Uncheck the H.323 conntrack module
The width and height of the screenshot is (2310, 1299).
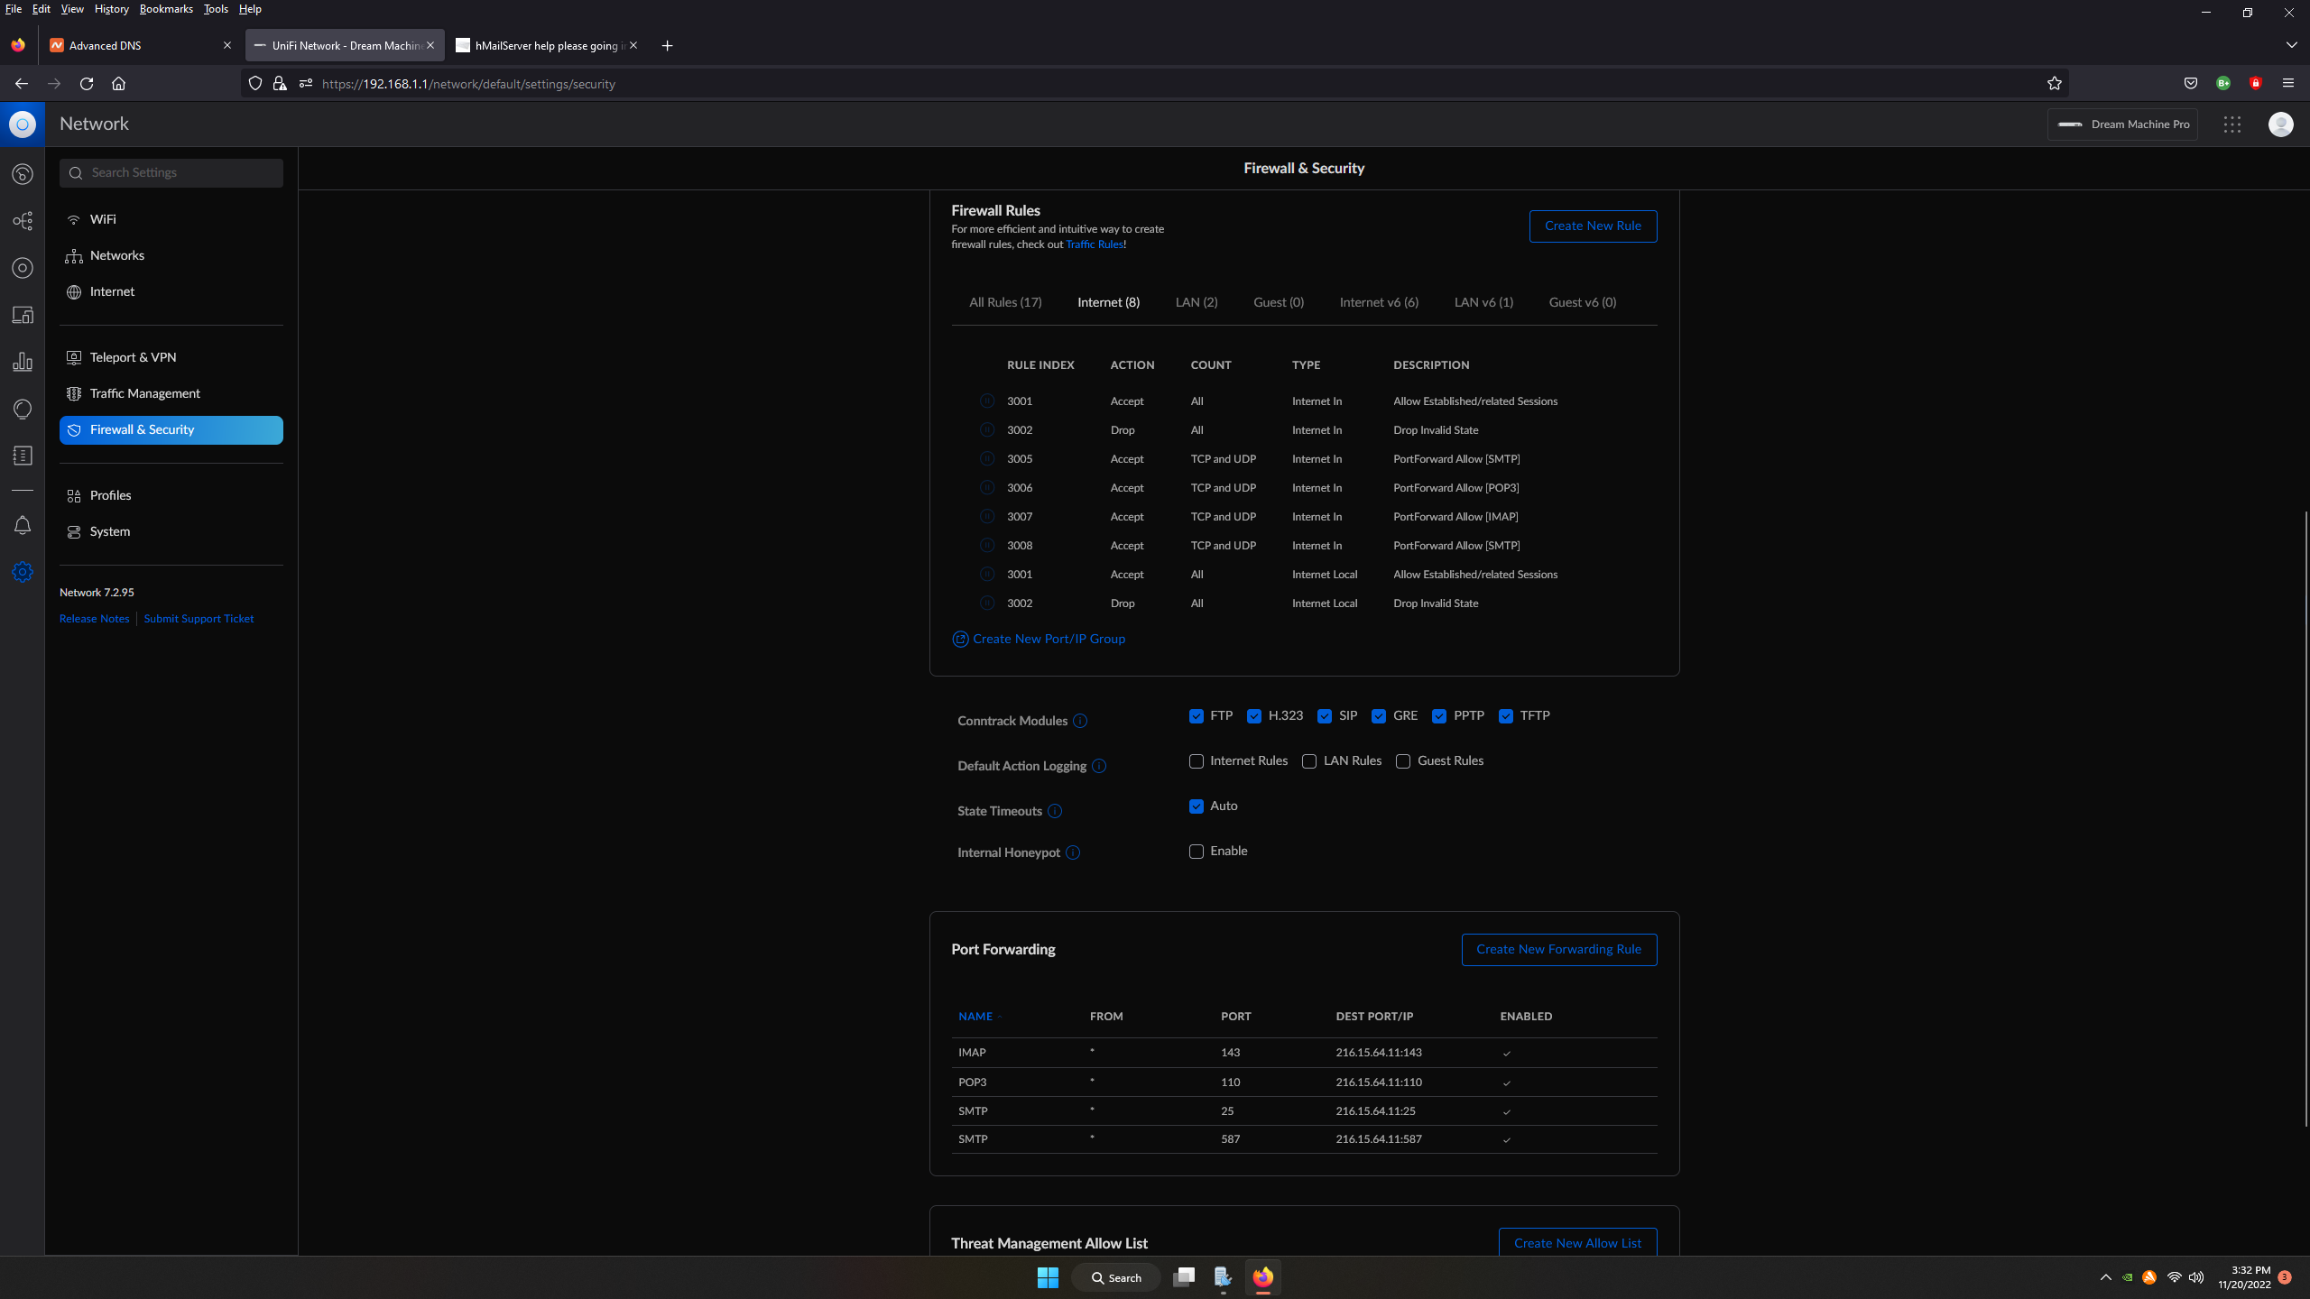pos(1254,716)
